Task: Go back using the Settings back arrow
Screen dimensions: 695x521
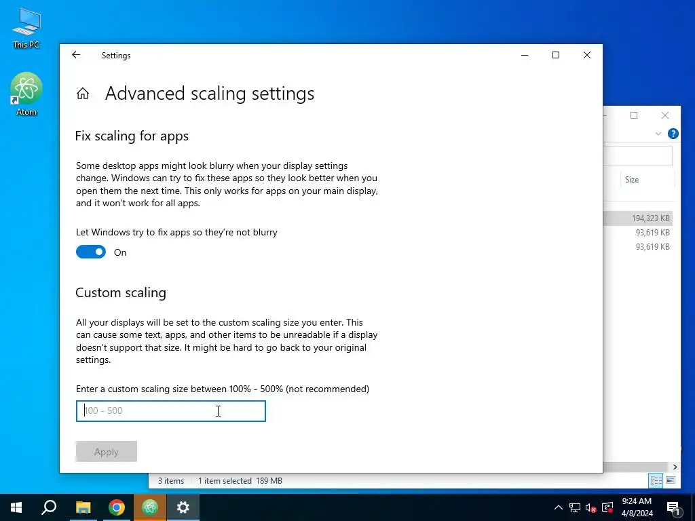Action: pos(76,55)
